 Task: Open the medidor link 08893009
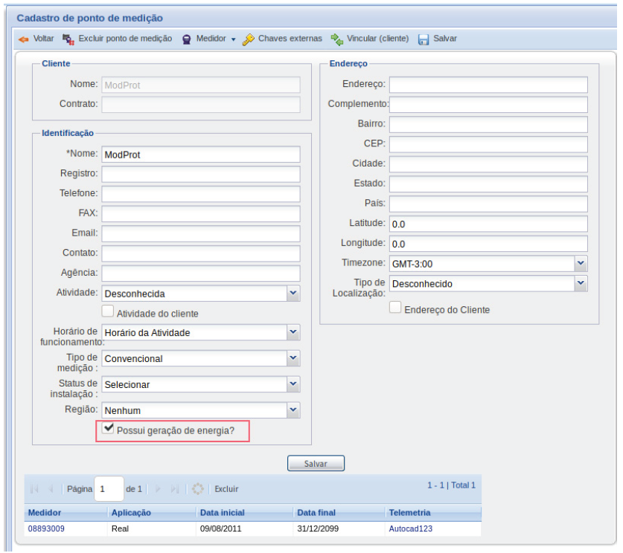pyautogui.click(x=45, y=529)
